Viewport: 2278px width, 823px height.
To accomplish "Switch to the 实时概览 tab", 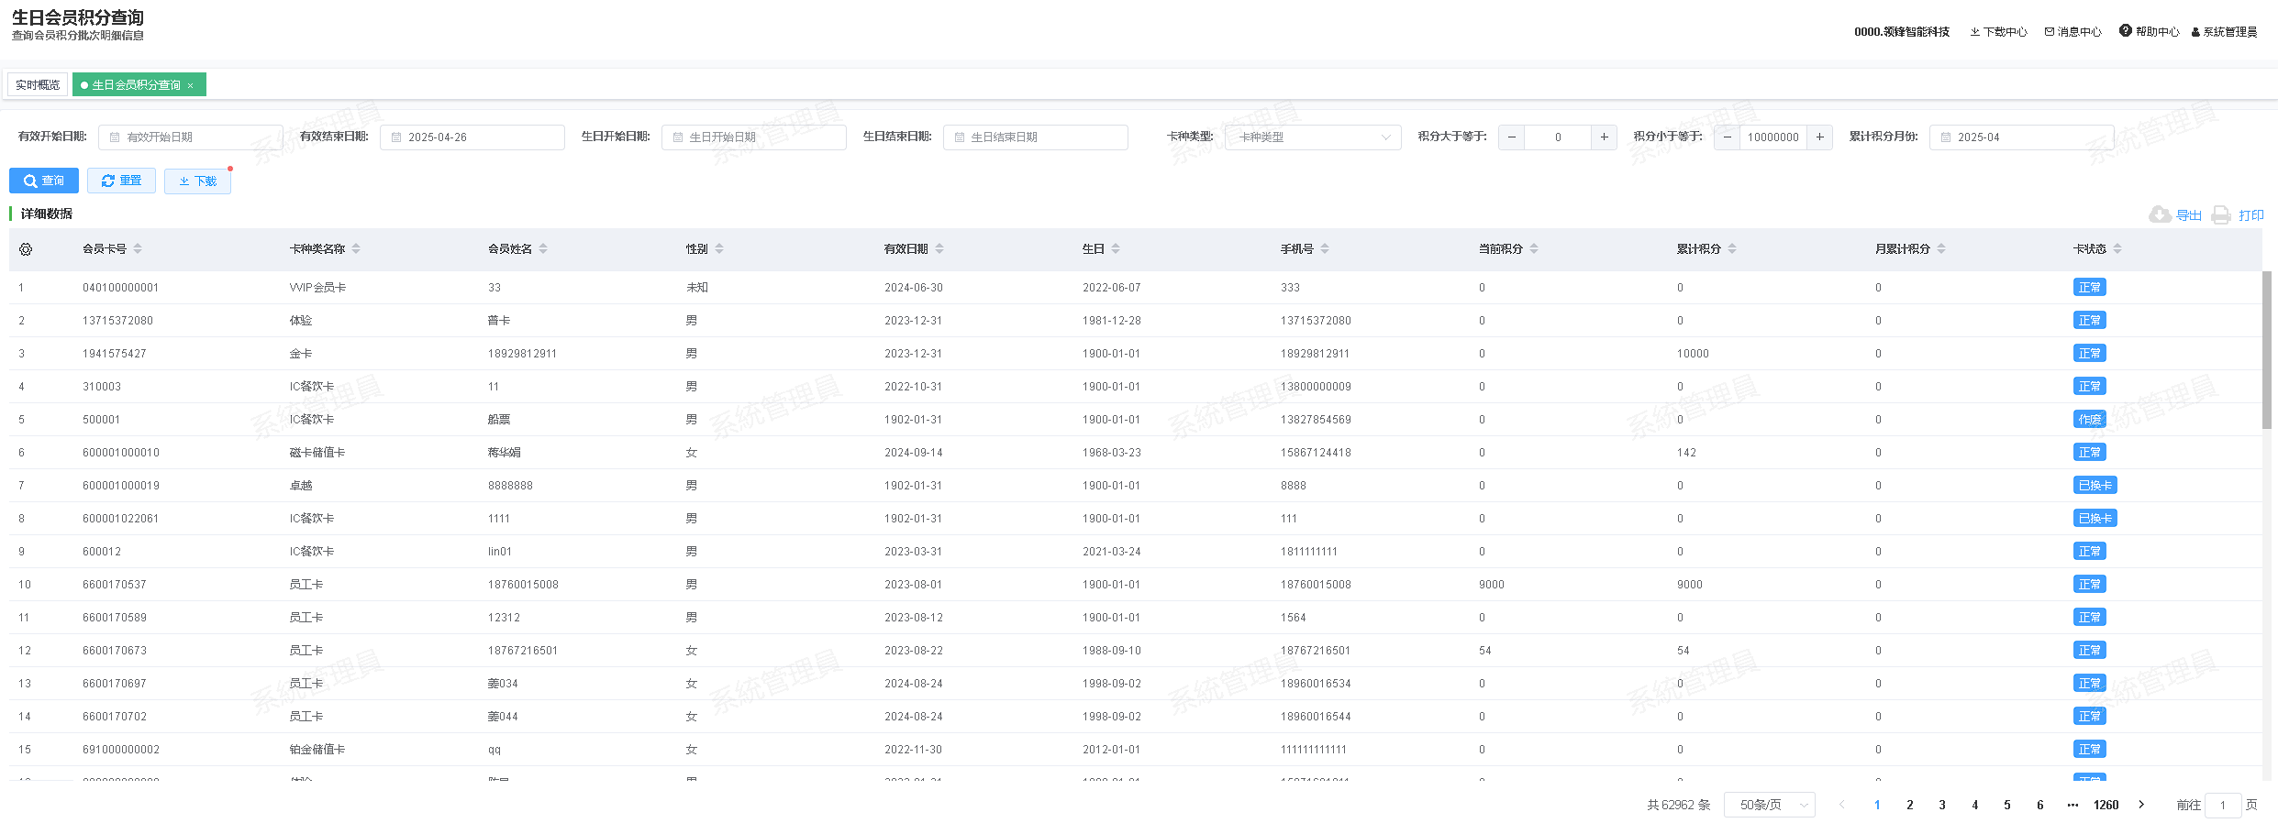I will [x=38, y=85].
